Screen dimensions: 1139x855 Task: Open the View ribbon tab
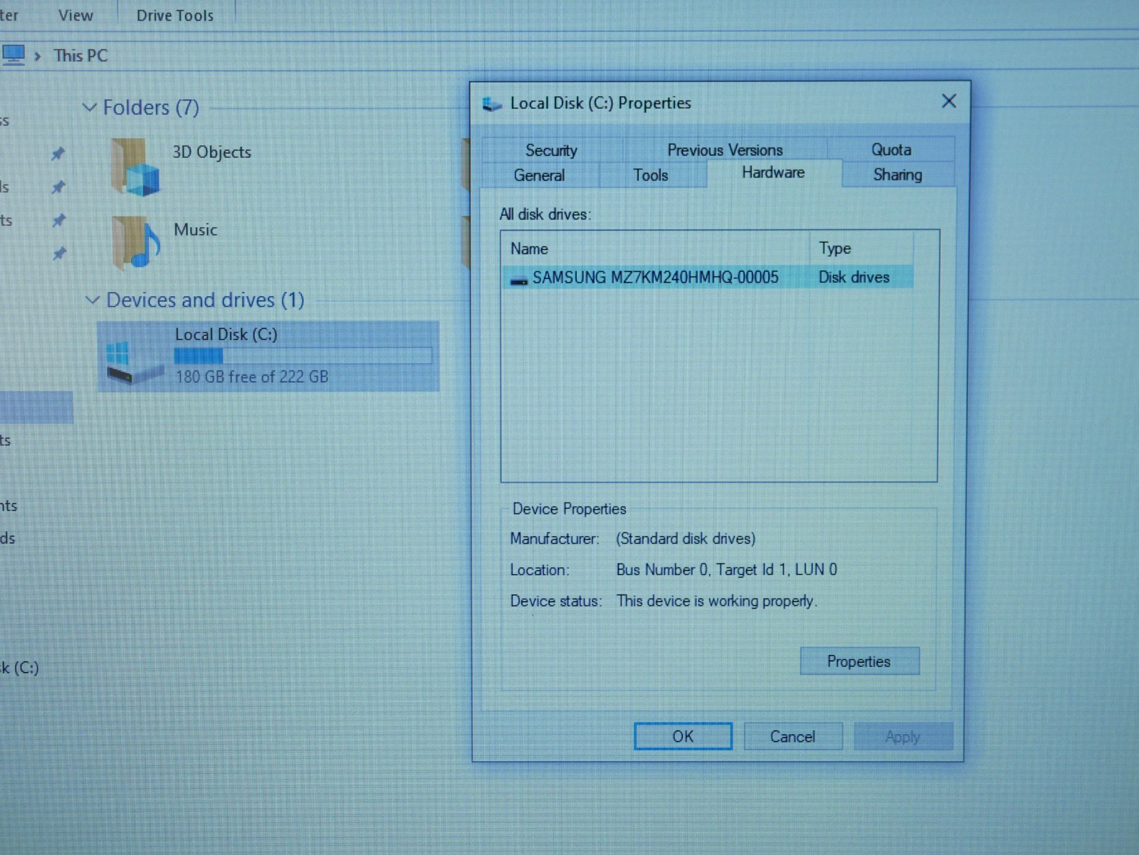(75, 16)
